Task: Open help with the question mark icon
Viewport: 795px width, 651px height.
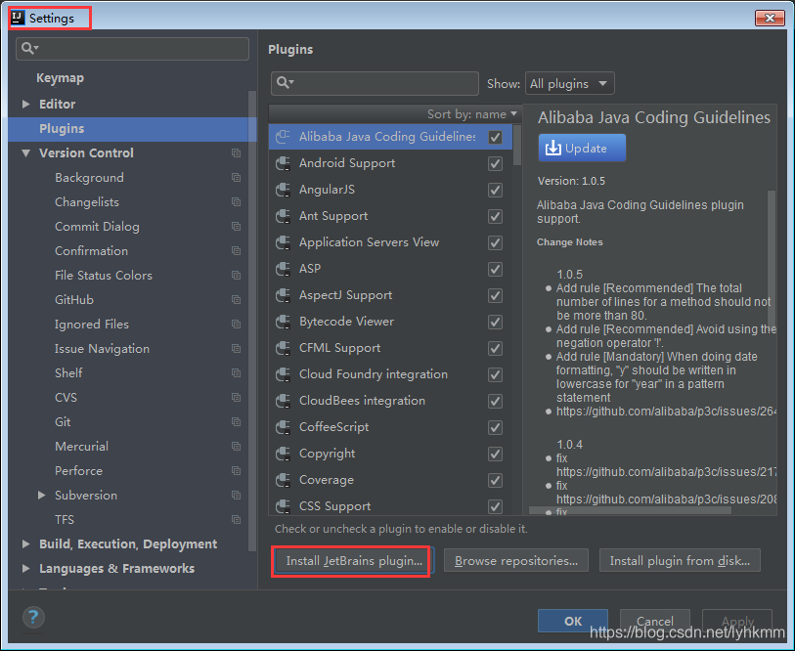Action: [33, 617]
